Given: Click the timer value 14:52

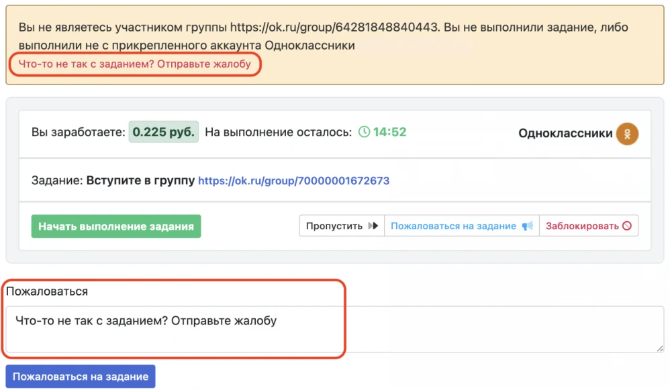Looking at the screenshot, I should pyautogui.click(x=391, y=132).
